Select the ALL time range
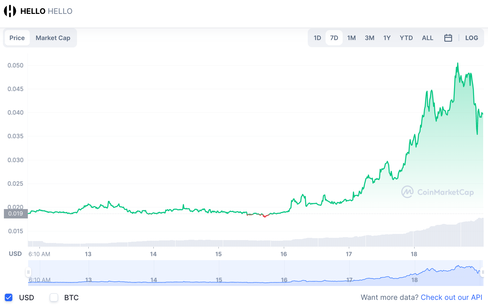 click(x=427, y=38)
